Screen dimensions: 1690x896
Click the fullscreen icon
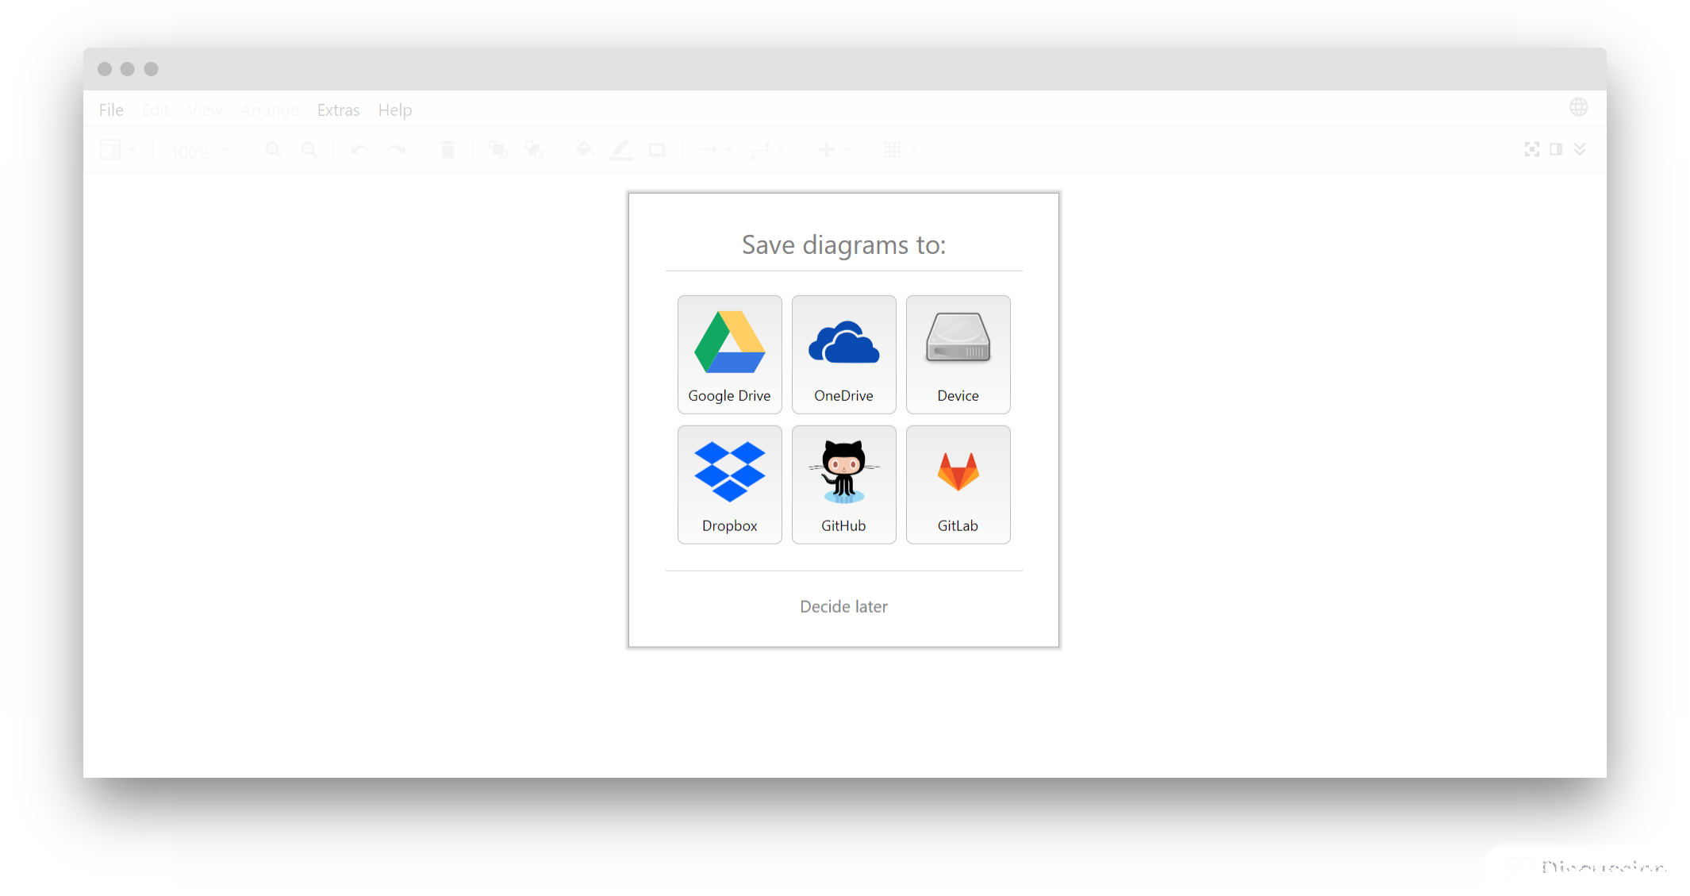[x=1532, y=149]
